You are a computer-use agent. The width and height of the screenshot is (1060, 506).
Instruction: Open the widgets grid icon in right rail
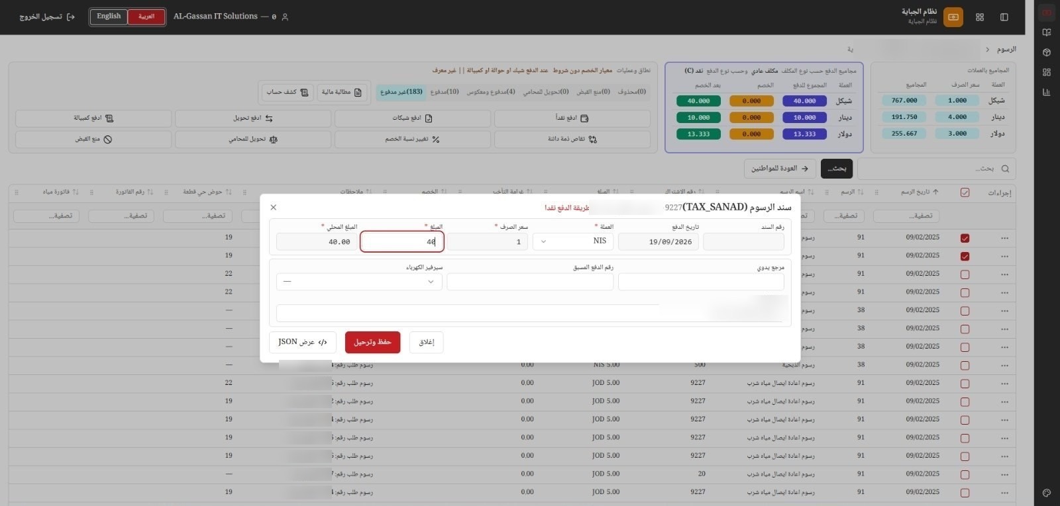click(1047, 72)
